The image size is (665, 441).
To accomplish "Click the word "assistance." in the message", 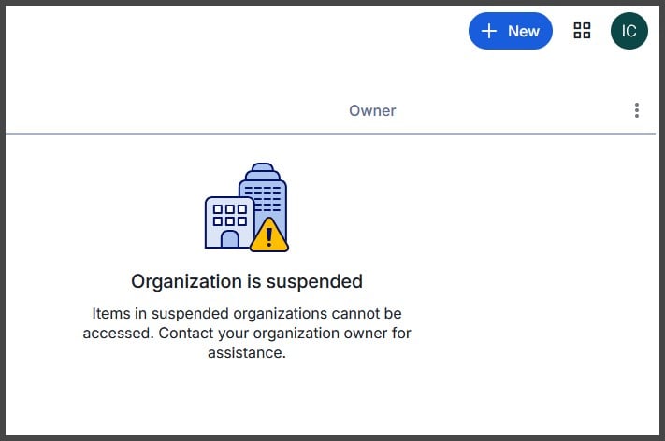I will (x=247, y=353).
